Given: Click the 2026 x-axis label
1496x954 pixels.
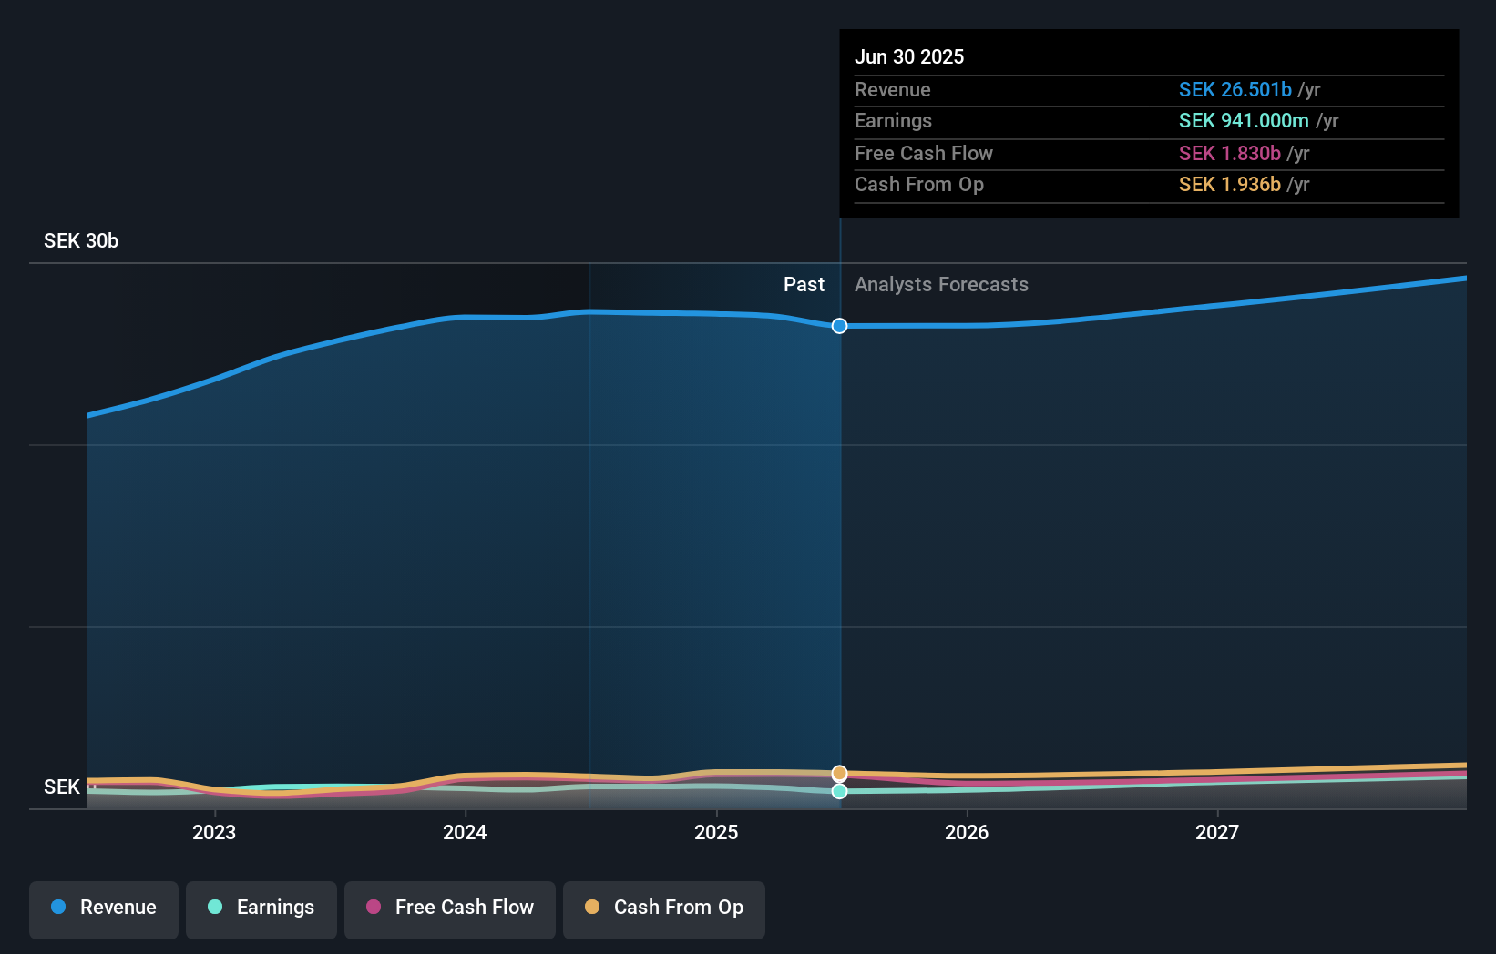Looking at the screenshot, I should [967, 833].
